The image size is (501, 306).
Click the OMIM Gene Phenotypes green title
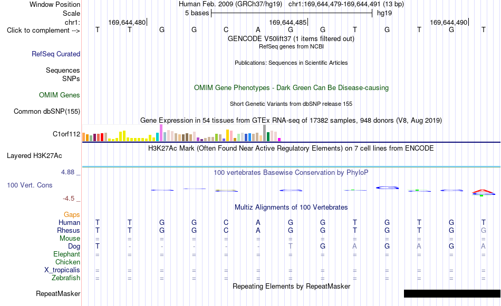(x=291, y=88)
